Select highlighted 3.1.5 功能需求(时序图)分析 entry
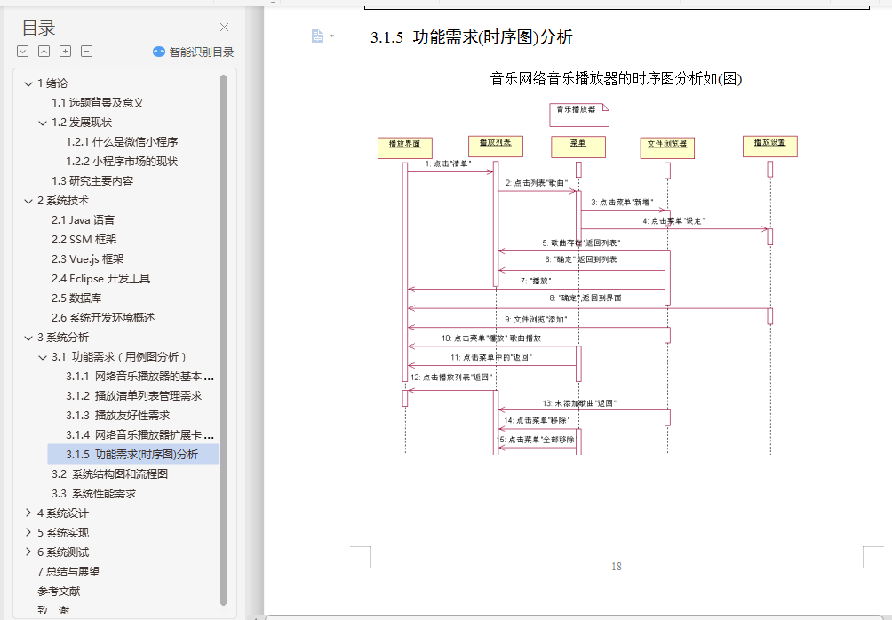Image resolution: width=892 pixels, height=620 pixels. 132,454
